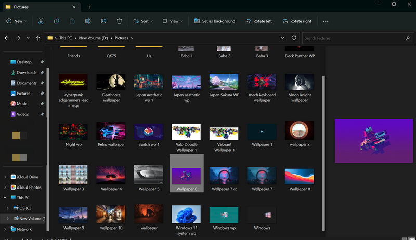Rotate the image left
416x240 pixels.
[x=255, y=21]
